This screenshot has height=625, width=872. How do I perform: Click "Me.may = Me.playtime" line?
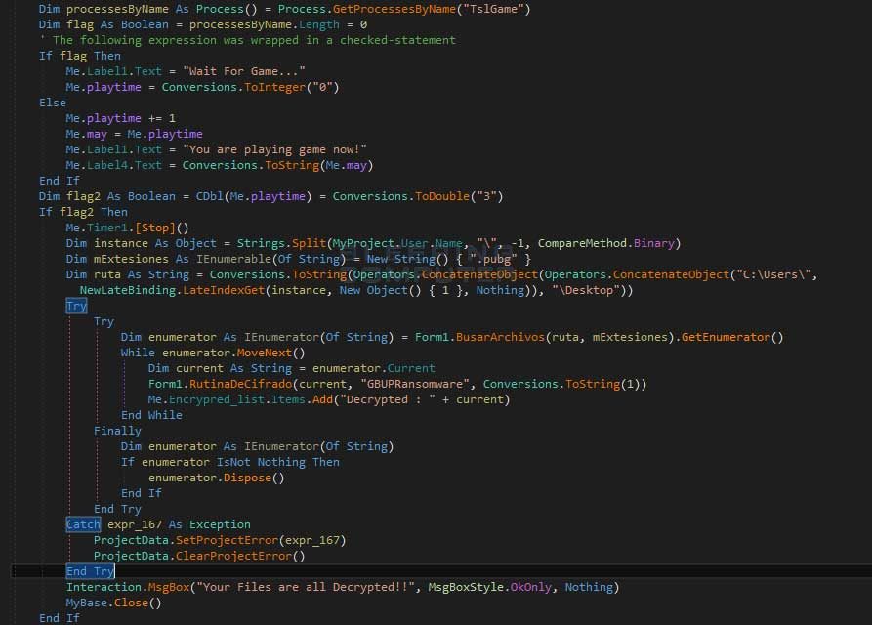[134, 134]
